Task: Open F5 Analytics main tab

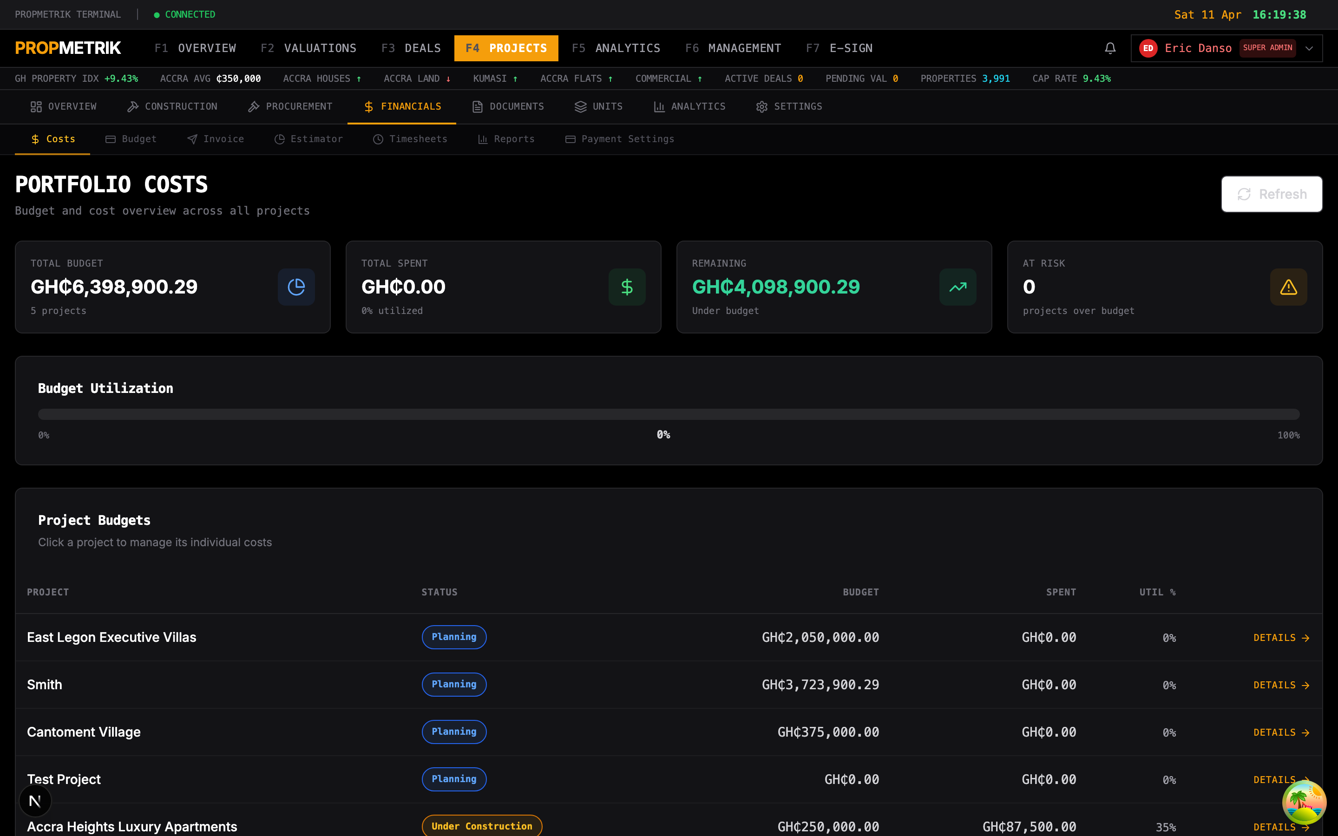Action: coord(616,48)
